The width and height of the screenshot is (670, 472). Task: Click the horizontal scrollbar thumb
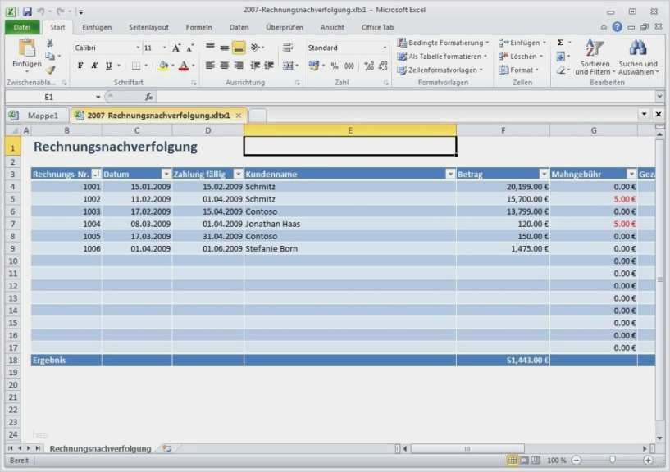(x=467, y=448)
